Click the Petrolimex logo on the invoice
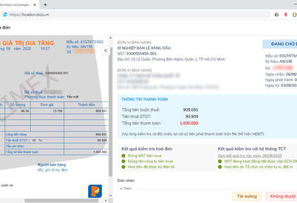The image size is (297, 203). (x=94, y=191)
